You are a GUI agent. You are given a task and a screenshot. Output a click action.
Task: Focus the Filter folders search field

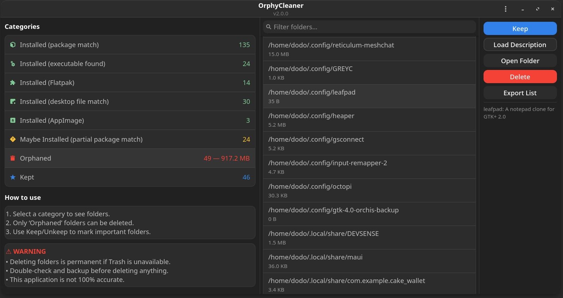click(x=370, y=27)
